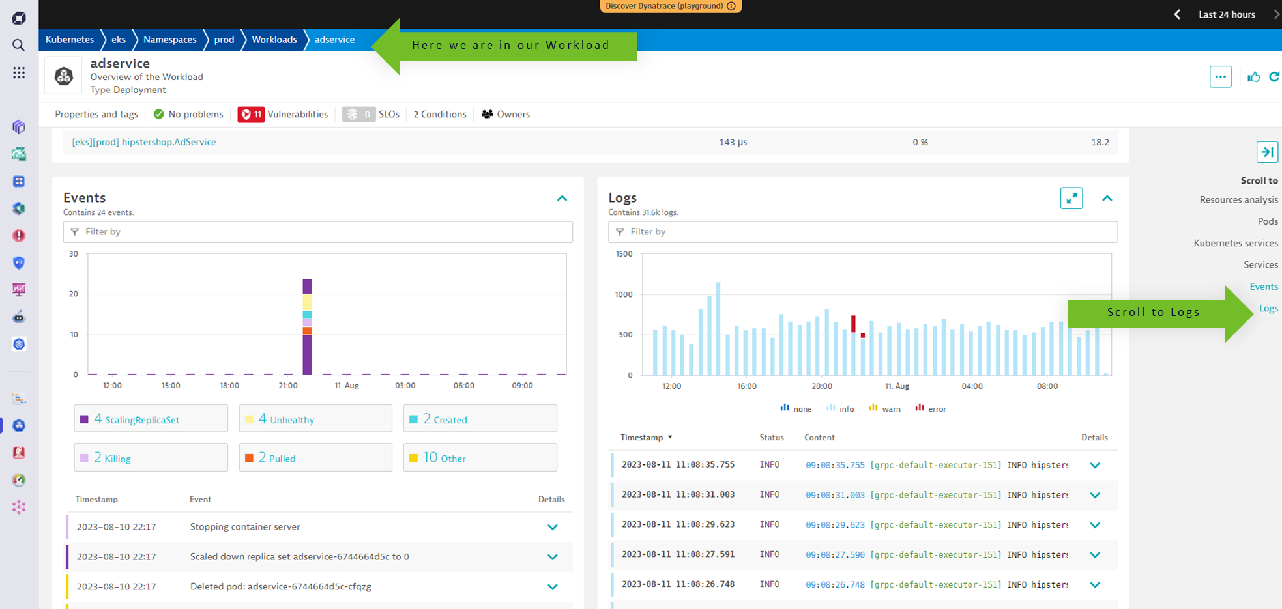Open the red exclamation Problems sidebar icon
Screen dimensions: 1282x609
click(19, 235)
